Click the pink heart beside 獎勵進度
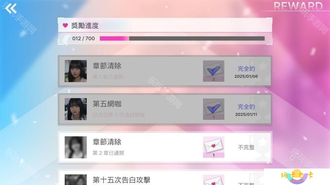The height and width of the screenshot is (185, 330). point(65,25)
